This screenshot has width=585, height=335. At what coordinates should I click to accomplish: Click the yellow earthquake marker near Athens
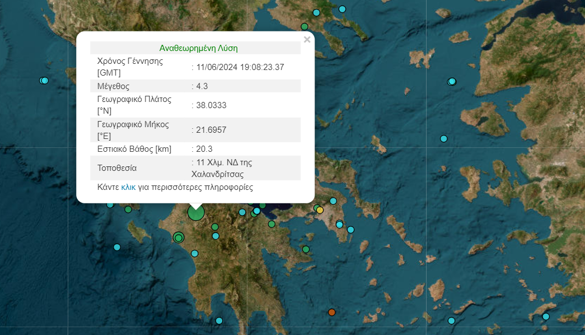[320, 210]
